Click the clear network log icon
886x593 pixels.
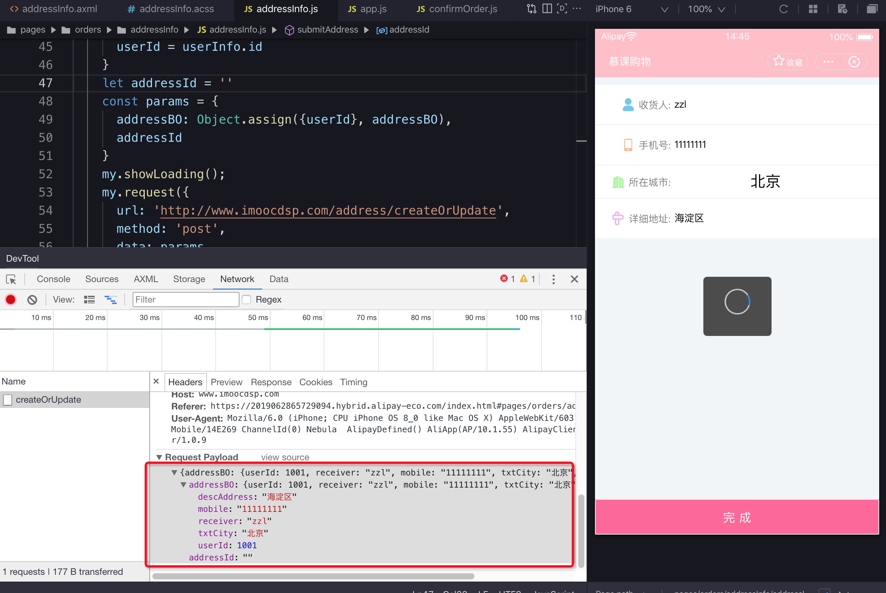pos(32,300)
